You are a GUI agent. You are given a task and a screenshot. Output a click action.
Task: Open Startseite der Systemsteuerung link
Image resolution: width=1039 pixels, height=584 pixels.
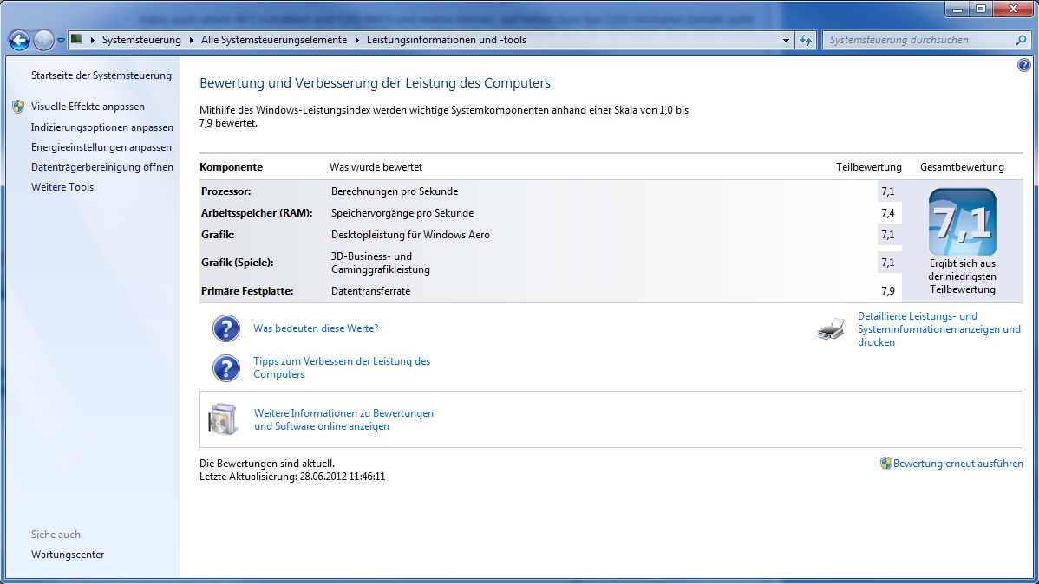coord(101,75)
